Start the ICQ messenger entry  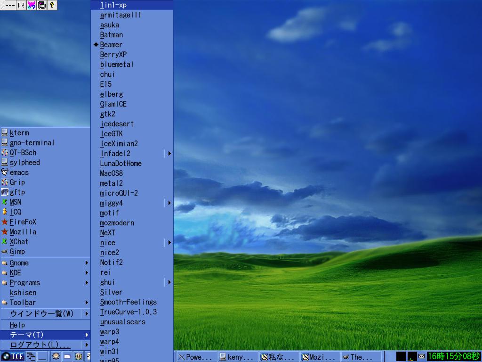[15, 212]
